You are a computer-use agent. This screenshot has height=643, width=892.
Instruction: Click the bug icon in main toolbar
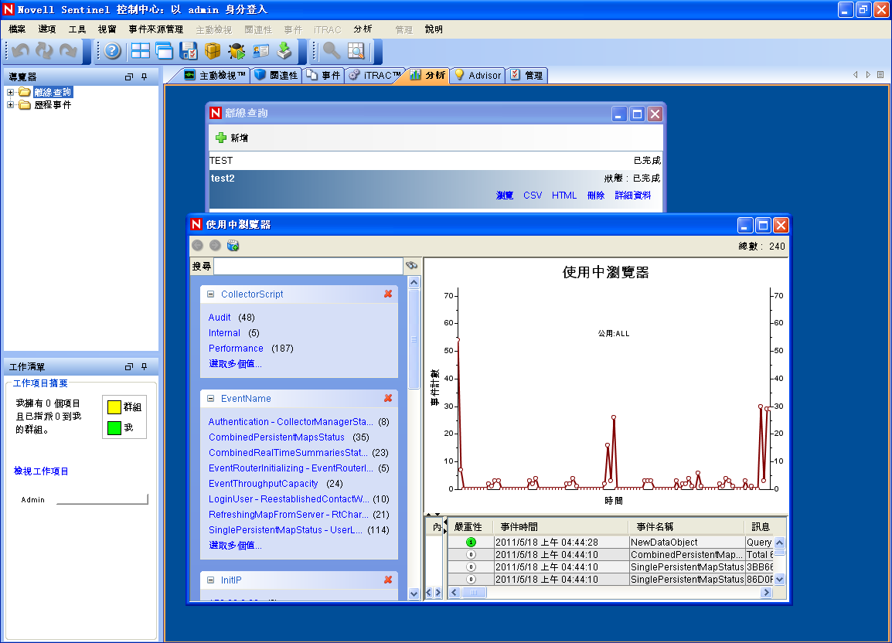[237, 51]
